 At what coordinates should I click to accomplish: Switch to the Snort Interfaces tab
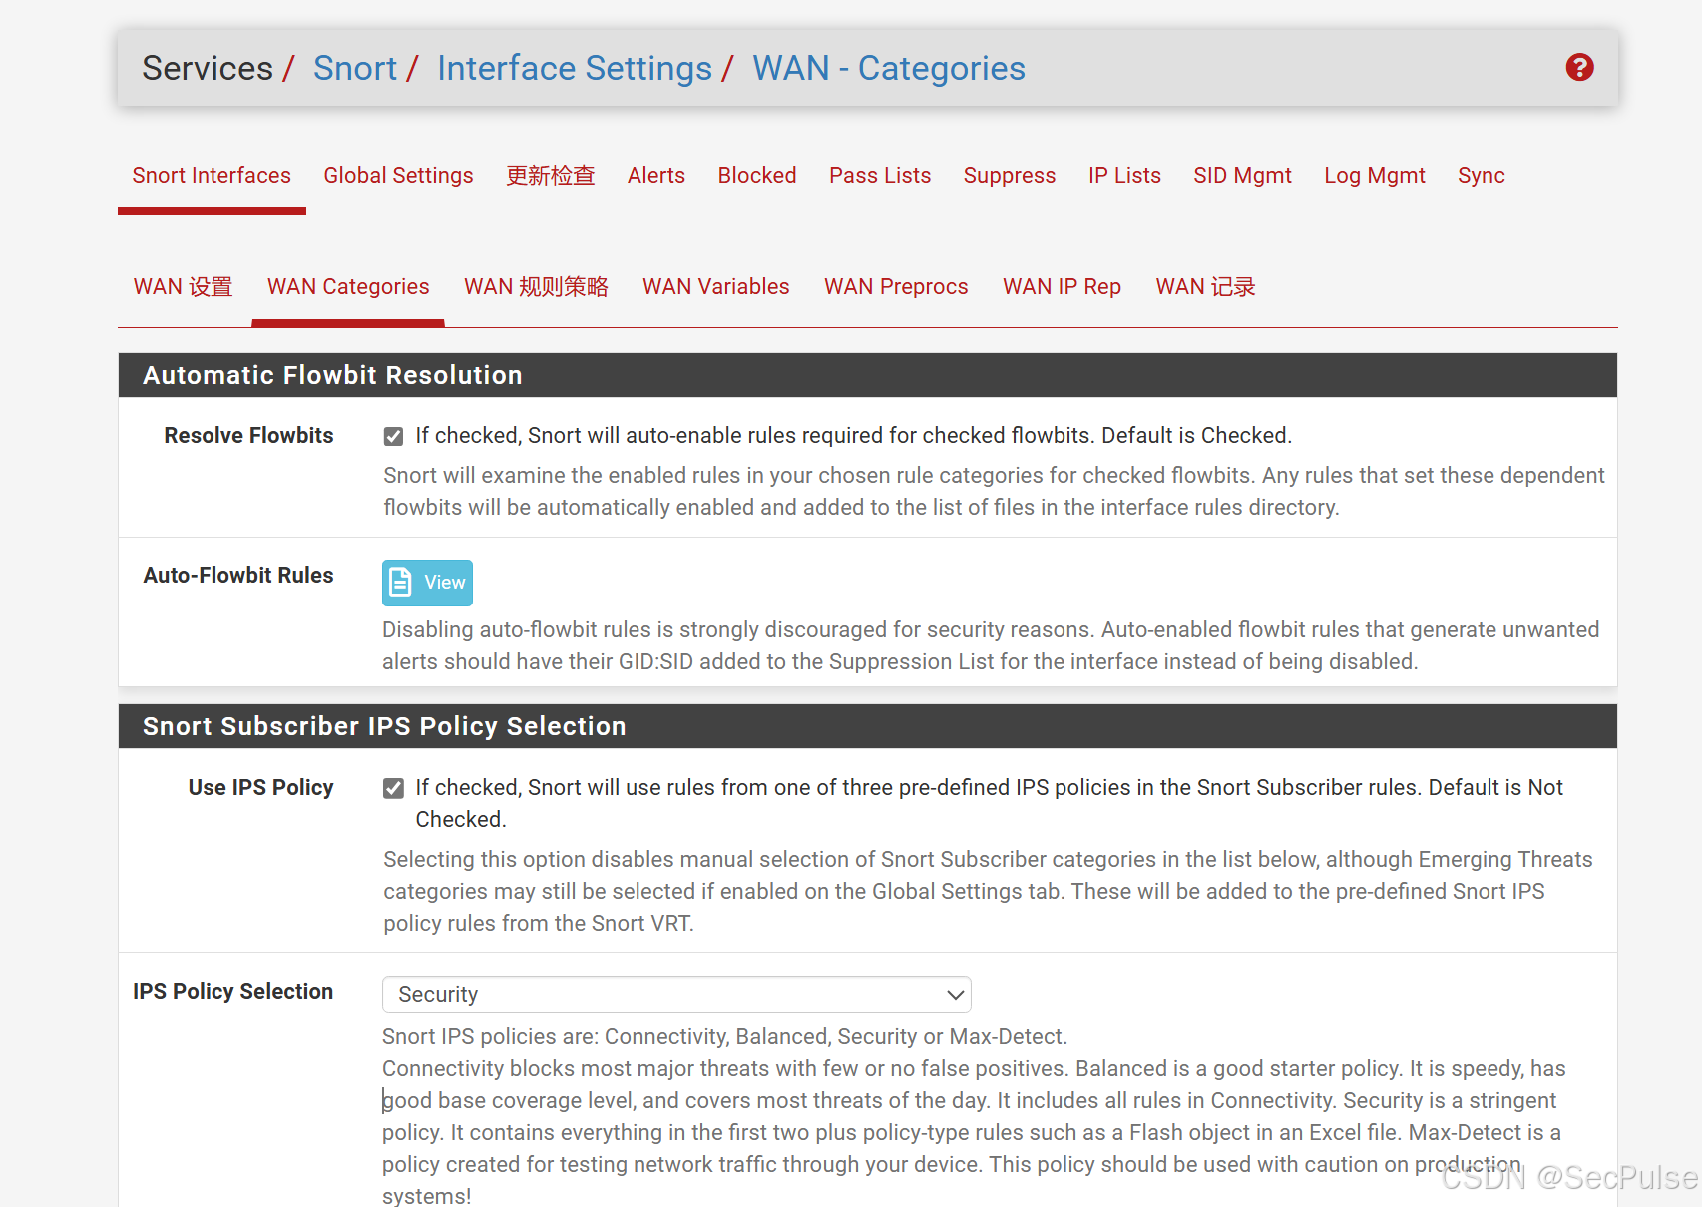212,176
